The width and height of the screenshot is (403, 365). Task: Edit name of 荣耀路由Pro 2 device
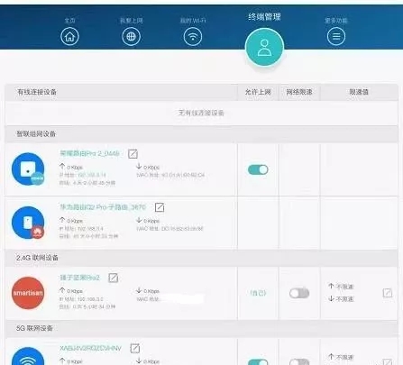point(133,154)
